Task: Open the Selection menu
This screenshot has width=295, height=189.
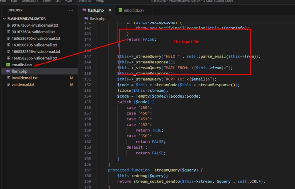Action: tap(30, 1)
